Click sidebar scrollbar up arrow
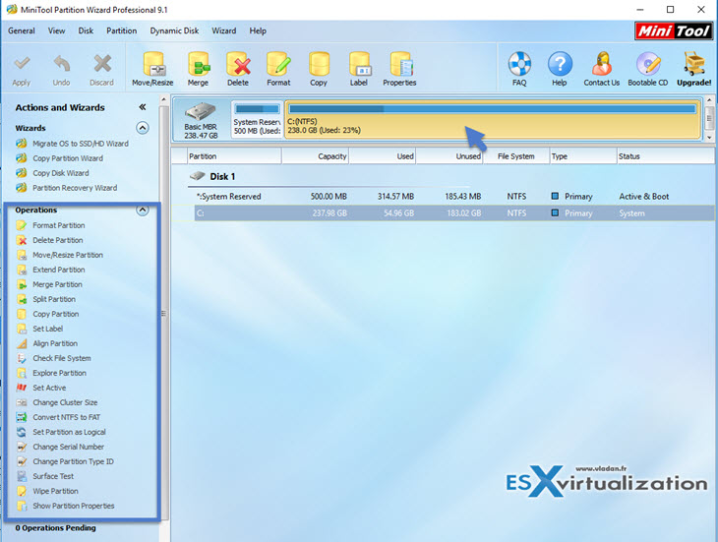 point(164,99)
